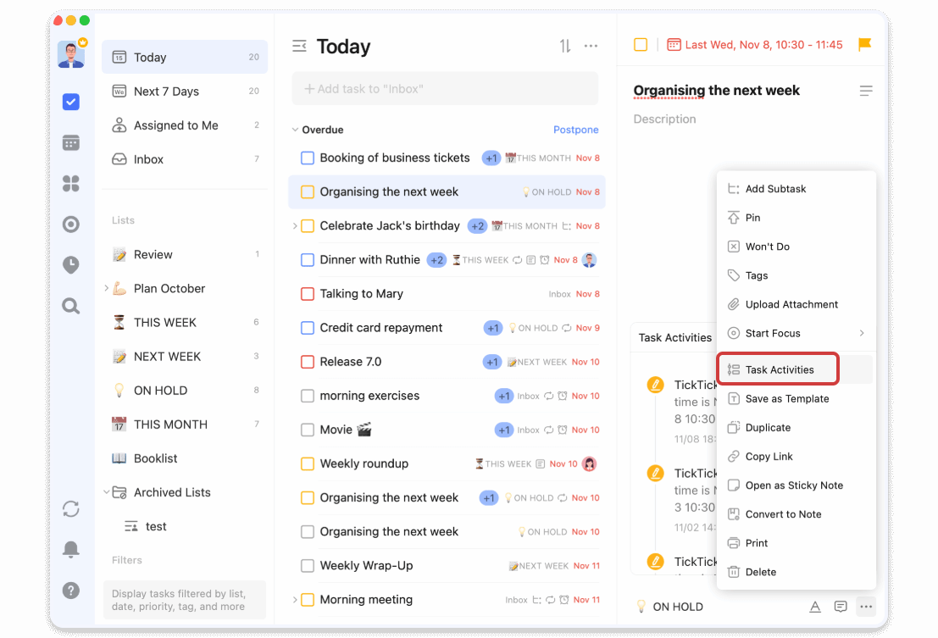Collapse the Overdue section

click(x=295, y=130)
